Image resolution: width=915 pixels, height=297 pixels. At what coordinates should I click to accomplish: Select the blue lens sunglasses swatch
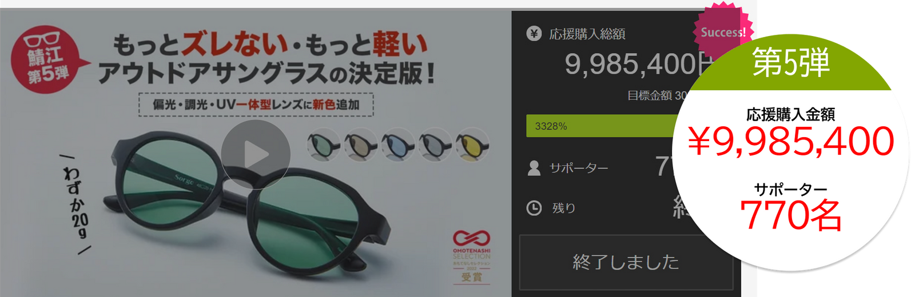click(398, 144)
